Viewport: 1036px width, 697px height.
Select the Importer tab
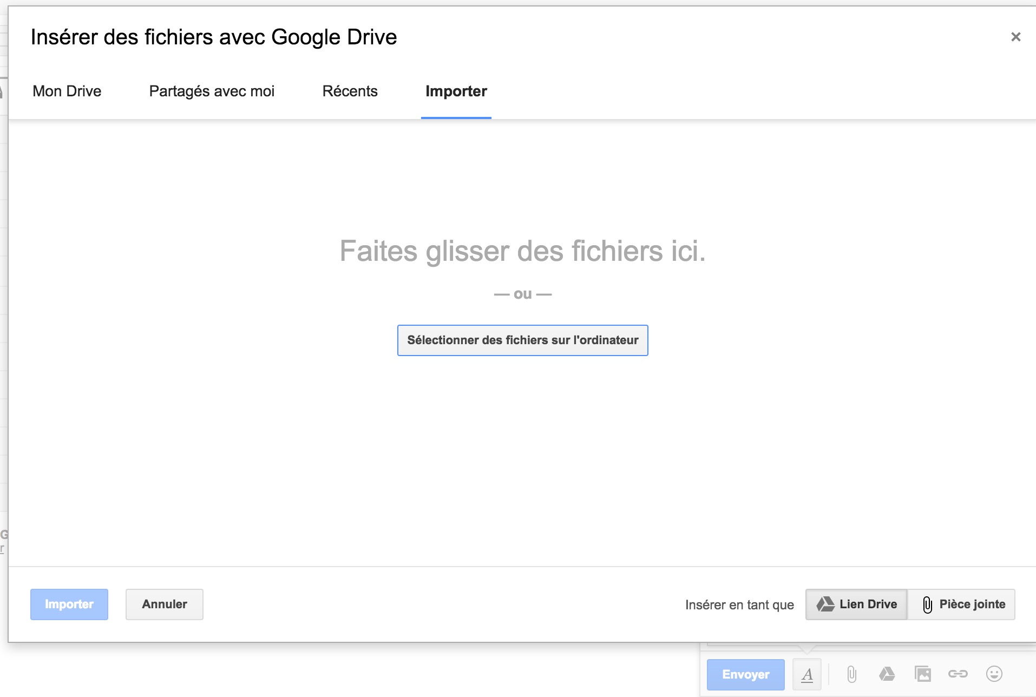click(456, 91)
